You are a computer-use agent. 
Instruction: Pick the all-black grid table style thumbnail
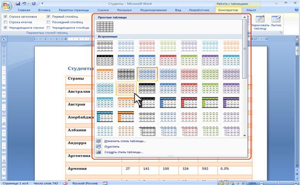[x=126, y=74]
